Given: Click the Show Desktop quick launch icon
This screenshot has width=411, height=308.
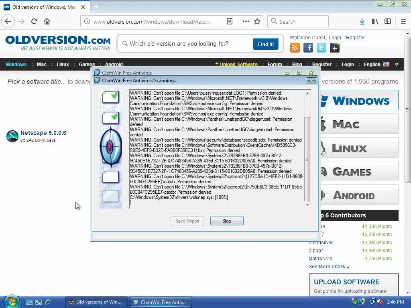Looking at the screenshot, I should coord(29,302).
